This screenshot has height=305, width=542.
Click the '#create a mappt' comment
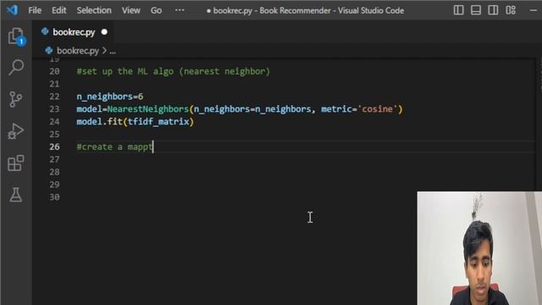pyautogui.click(x=115, y=147)
